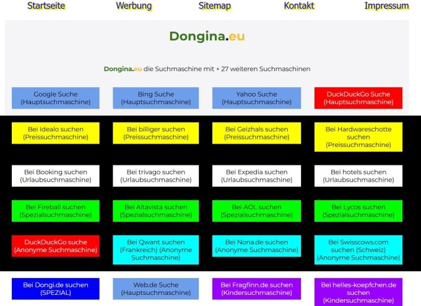Click Bei billiger suchen button

click(x=156, y=133)
